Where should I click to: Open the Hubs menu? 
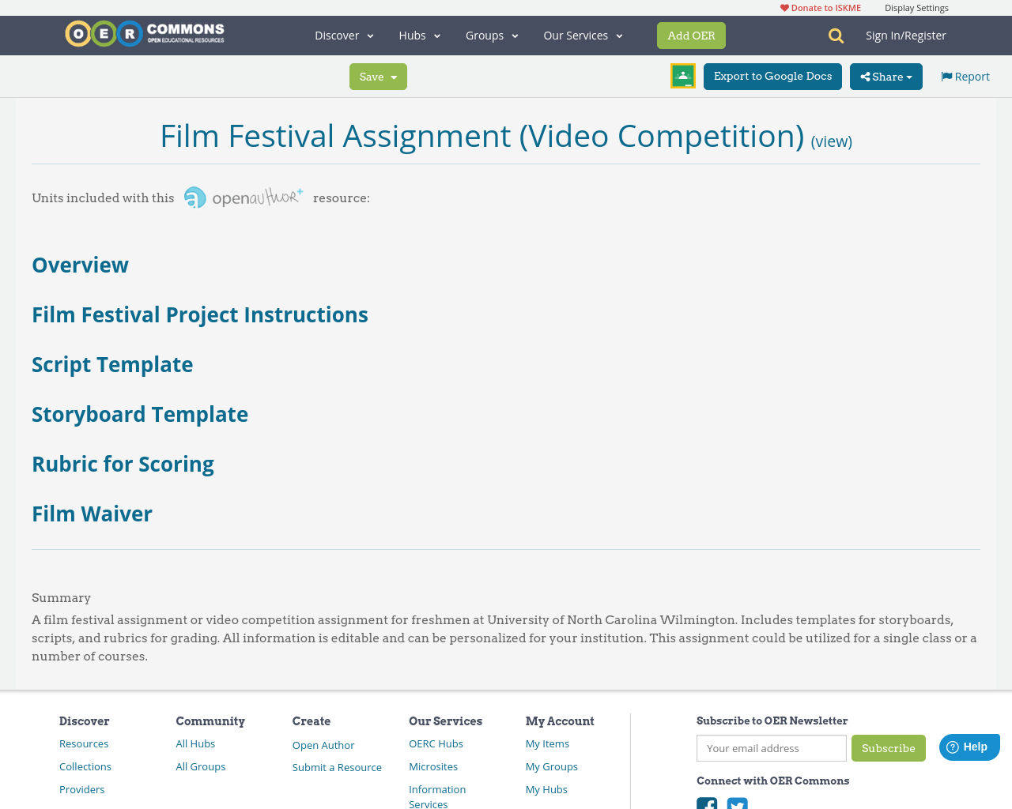point(418,34)
